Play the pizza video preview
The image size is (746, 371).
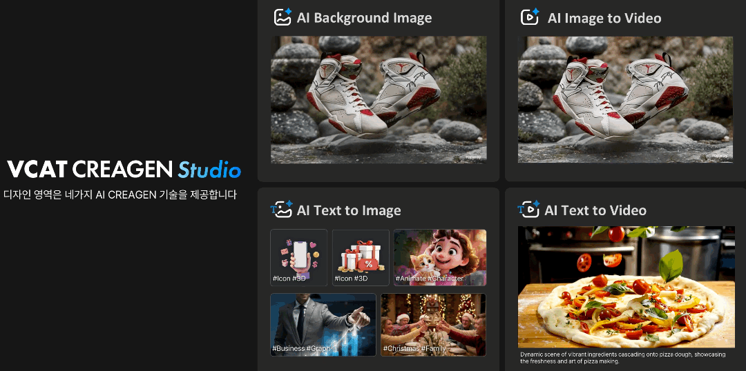click(626, 287)
